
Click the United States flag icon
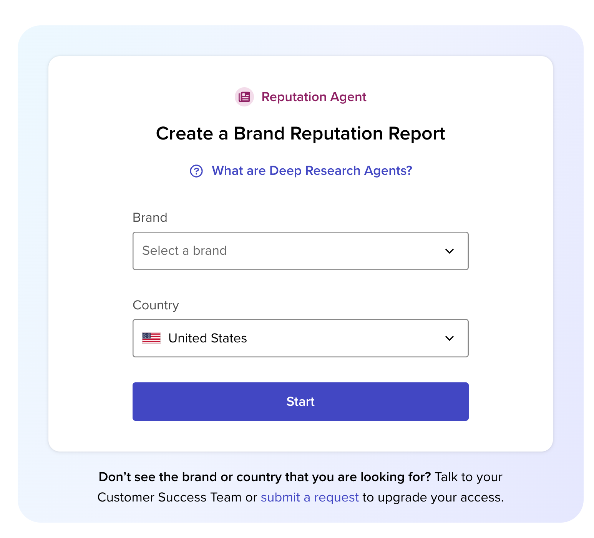pos(151,338)
